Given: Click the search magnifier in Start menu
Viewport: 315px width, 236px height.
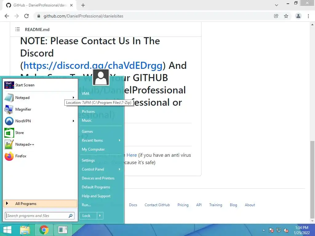Looking at the screenshot, I should (70, 216).
